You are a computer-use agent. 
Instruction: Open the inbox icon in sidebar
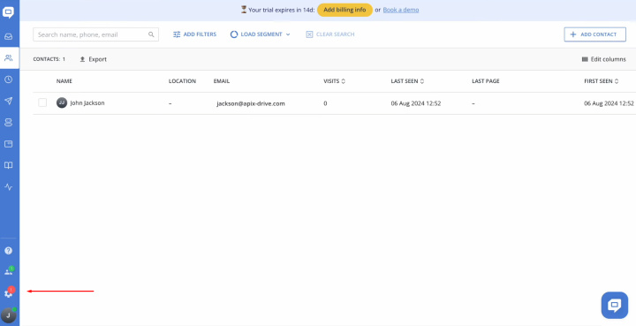point(8,36)
